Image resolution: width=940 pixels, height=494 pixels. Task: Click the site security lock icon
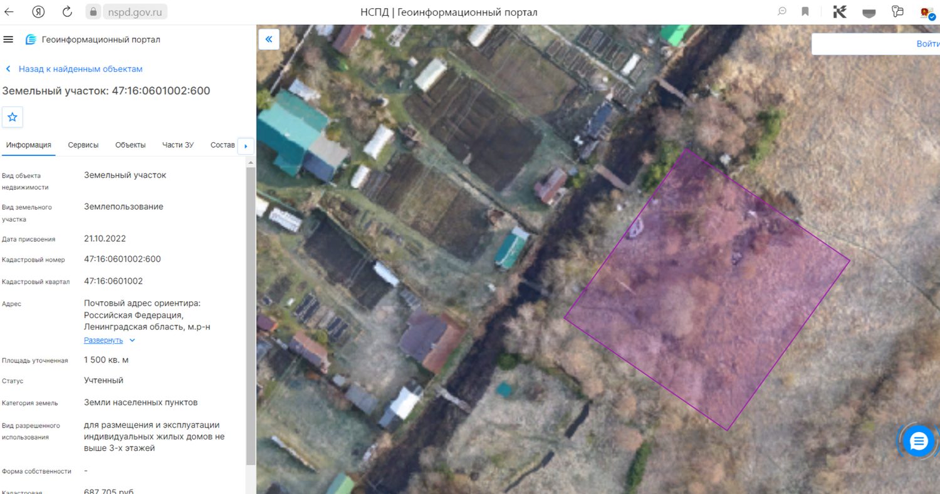pyautogui.click(x=93, y=12)
